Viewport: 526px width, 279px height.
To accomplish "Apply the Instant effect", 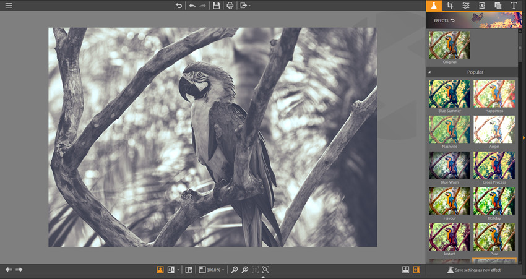I will (x=449, y=237).
